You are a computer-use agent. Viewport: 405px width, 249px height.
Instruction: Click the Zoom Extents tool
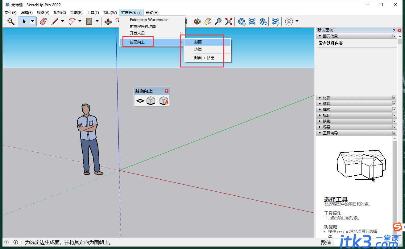pyautogui.click(x=229, y=21)
